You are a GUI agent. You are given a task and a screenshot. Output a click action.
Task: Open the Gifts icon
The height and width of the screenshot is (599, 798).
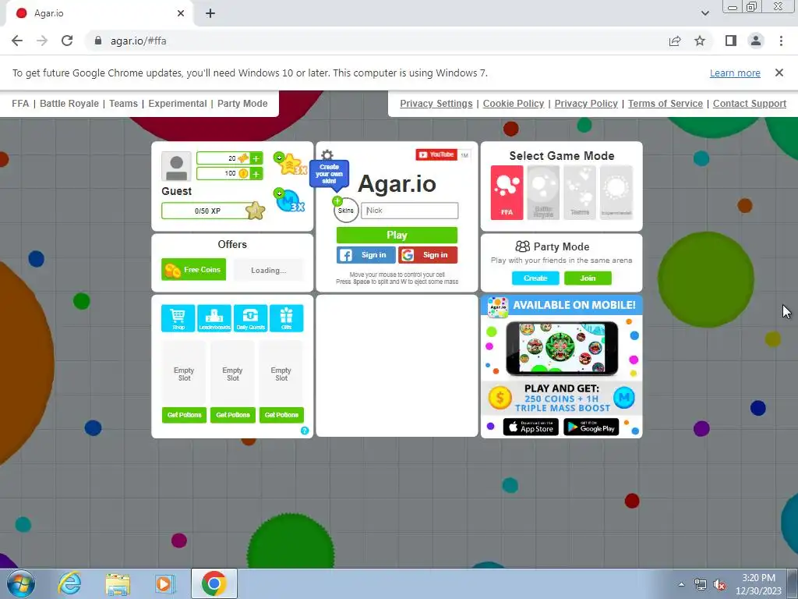(x=287, y=318)
